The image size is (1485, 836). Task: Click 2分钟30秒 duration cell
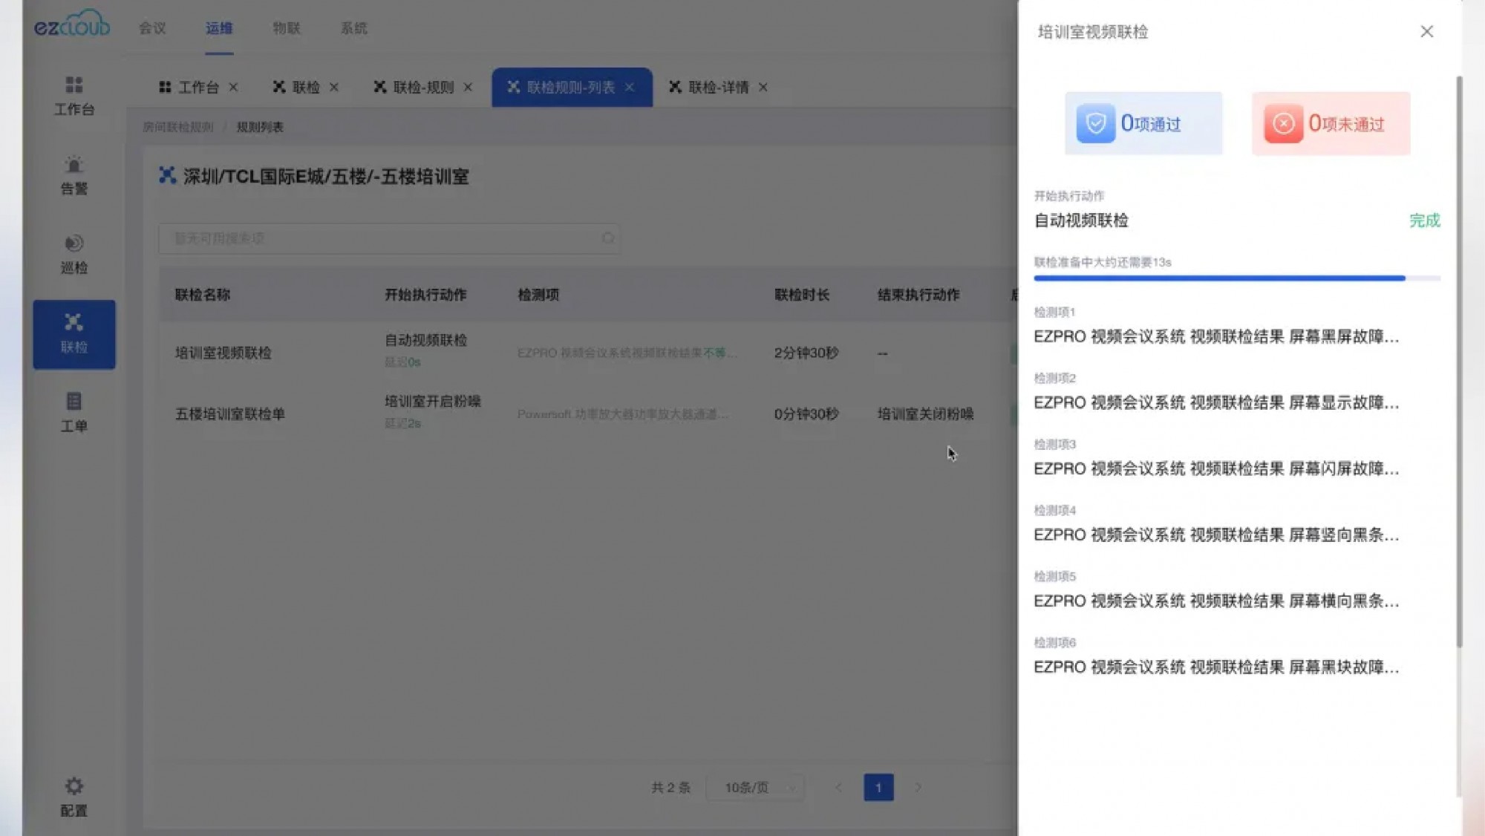806,353
